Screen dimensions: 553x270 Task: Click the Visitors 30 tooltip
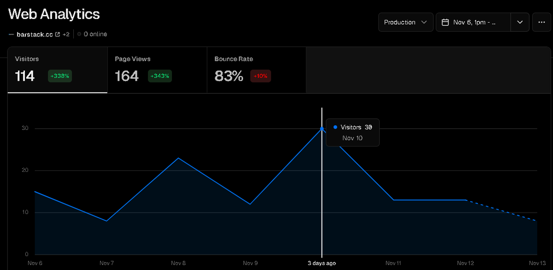pos(353,132)
